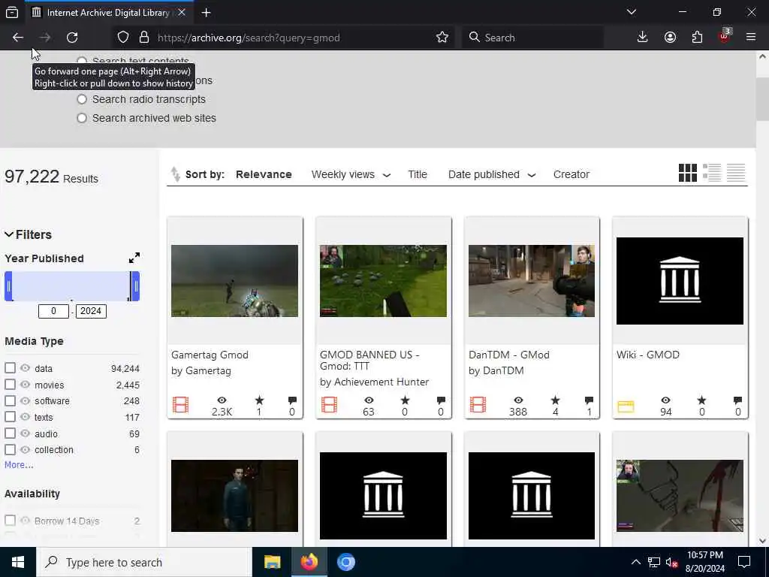
Task: Click left handle of year range slider
Action: 8,286
